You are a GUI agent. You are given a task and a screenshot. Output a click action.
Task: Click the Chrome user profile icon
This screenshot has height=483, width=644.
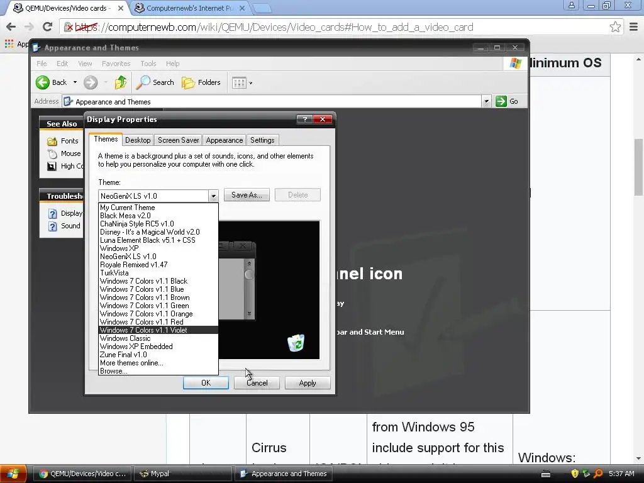(x=571, y=6)
